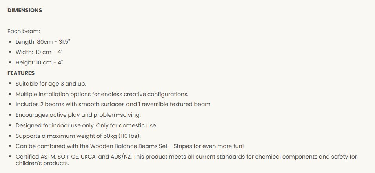Click the Length: 80cm - 31.5" line
Viewport: 375px width, 173px height.
pos(43,42)
